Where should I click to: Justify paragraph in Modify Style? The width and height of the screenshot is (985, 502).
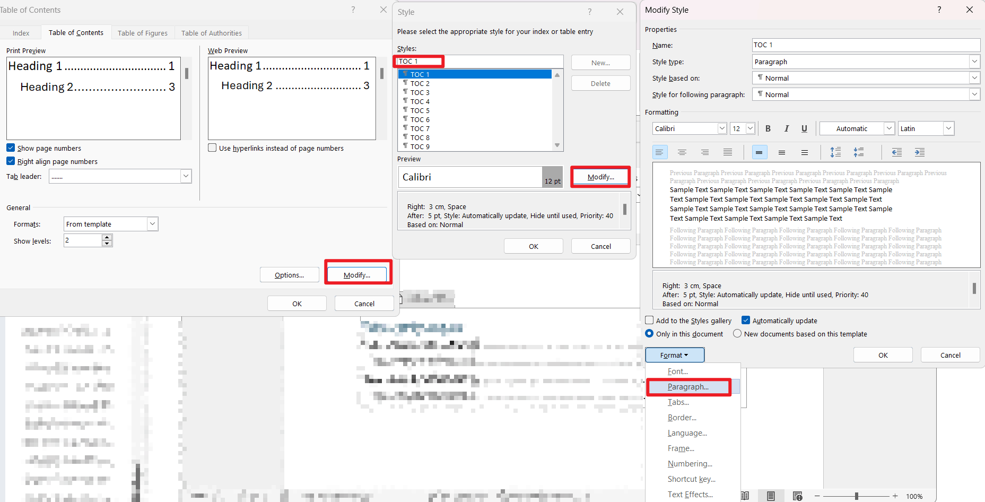pyautogui.click(x=728, y=152)
